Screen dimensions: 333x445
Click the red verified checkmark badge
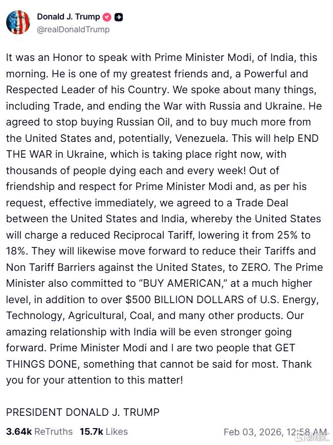click(107, 17)
